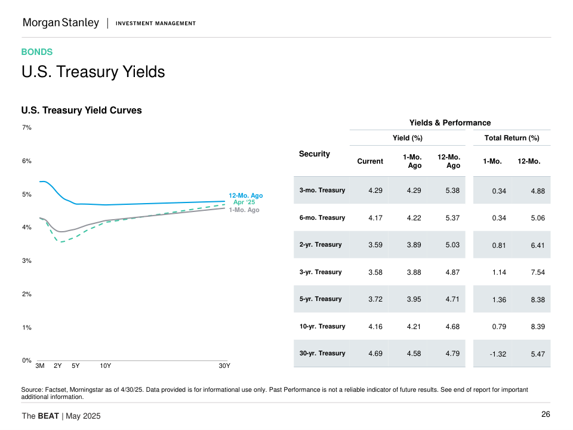Click the page number 26

(546, 415)
